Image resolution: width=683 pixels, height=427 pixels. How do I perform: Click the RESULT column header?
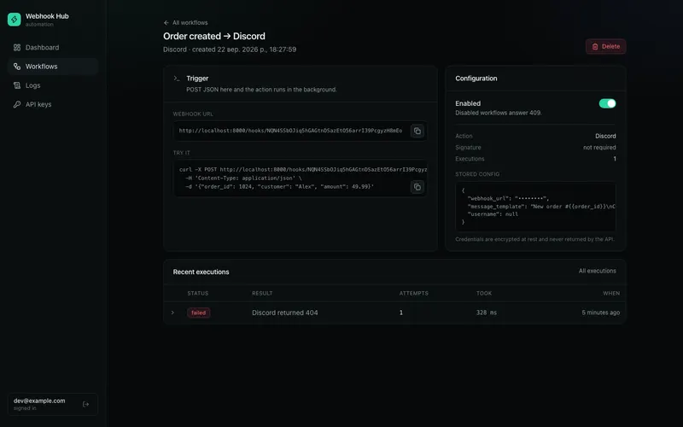point(262,293)
